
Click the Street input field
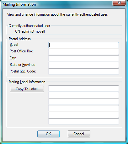pos(83,45)
